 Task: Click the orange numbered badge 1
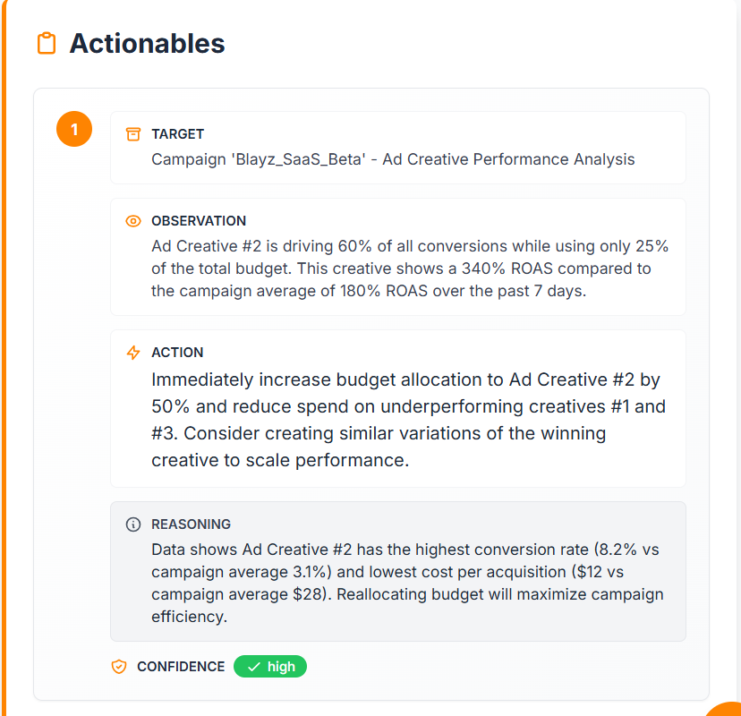pos(73,129)
